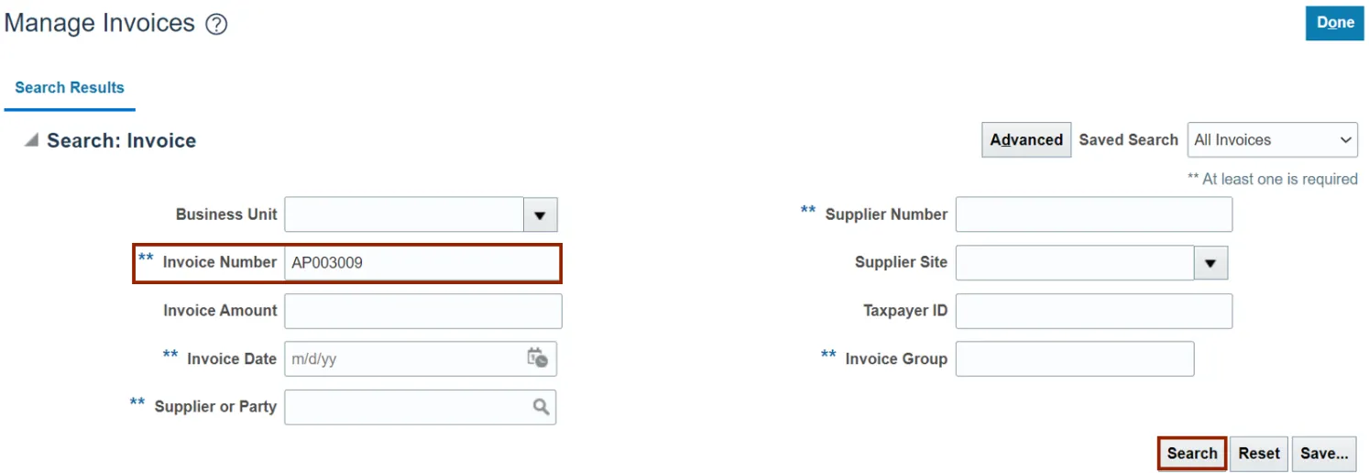Expand the Supplier Site dropdown arrow

[x=1210, y=263]
